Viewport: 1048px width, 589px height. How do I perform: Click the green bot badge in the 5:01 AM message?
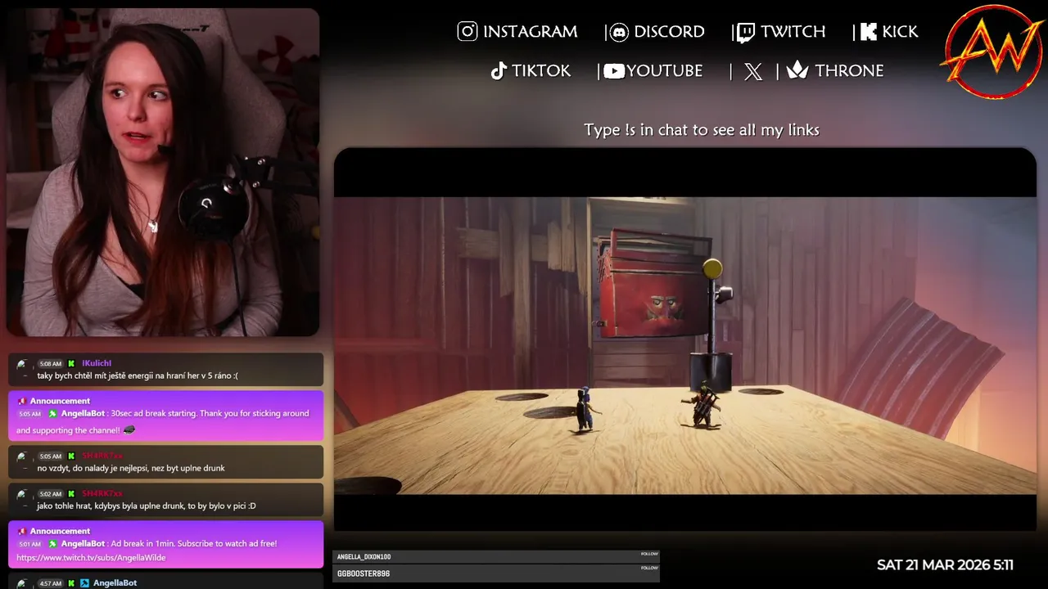coord(53,544)
